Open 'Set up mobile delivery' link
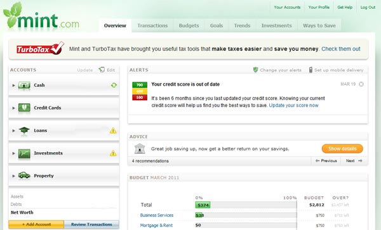 (x=338, y=70)
